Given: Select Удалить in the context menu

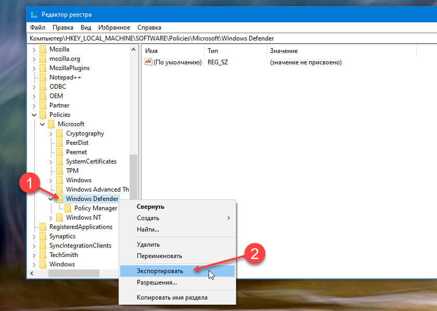Looking at the screenshot, I should (148, 245).
